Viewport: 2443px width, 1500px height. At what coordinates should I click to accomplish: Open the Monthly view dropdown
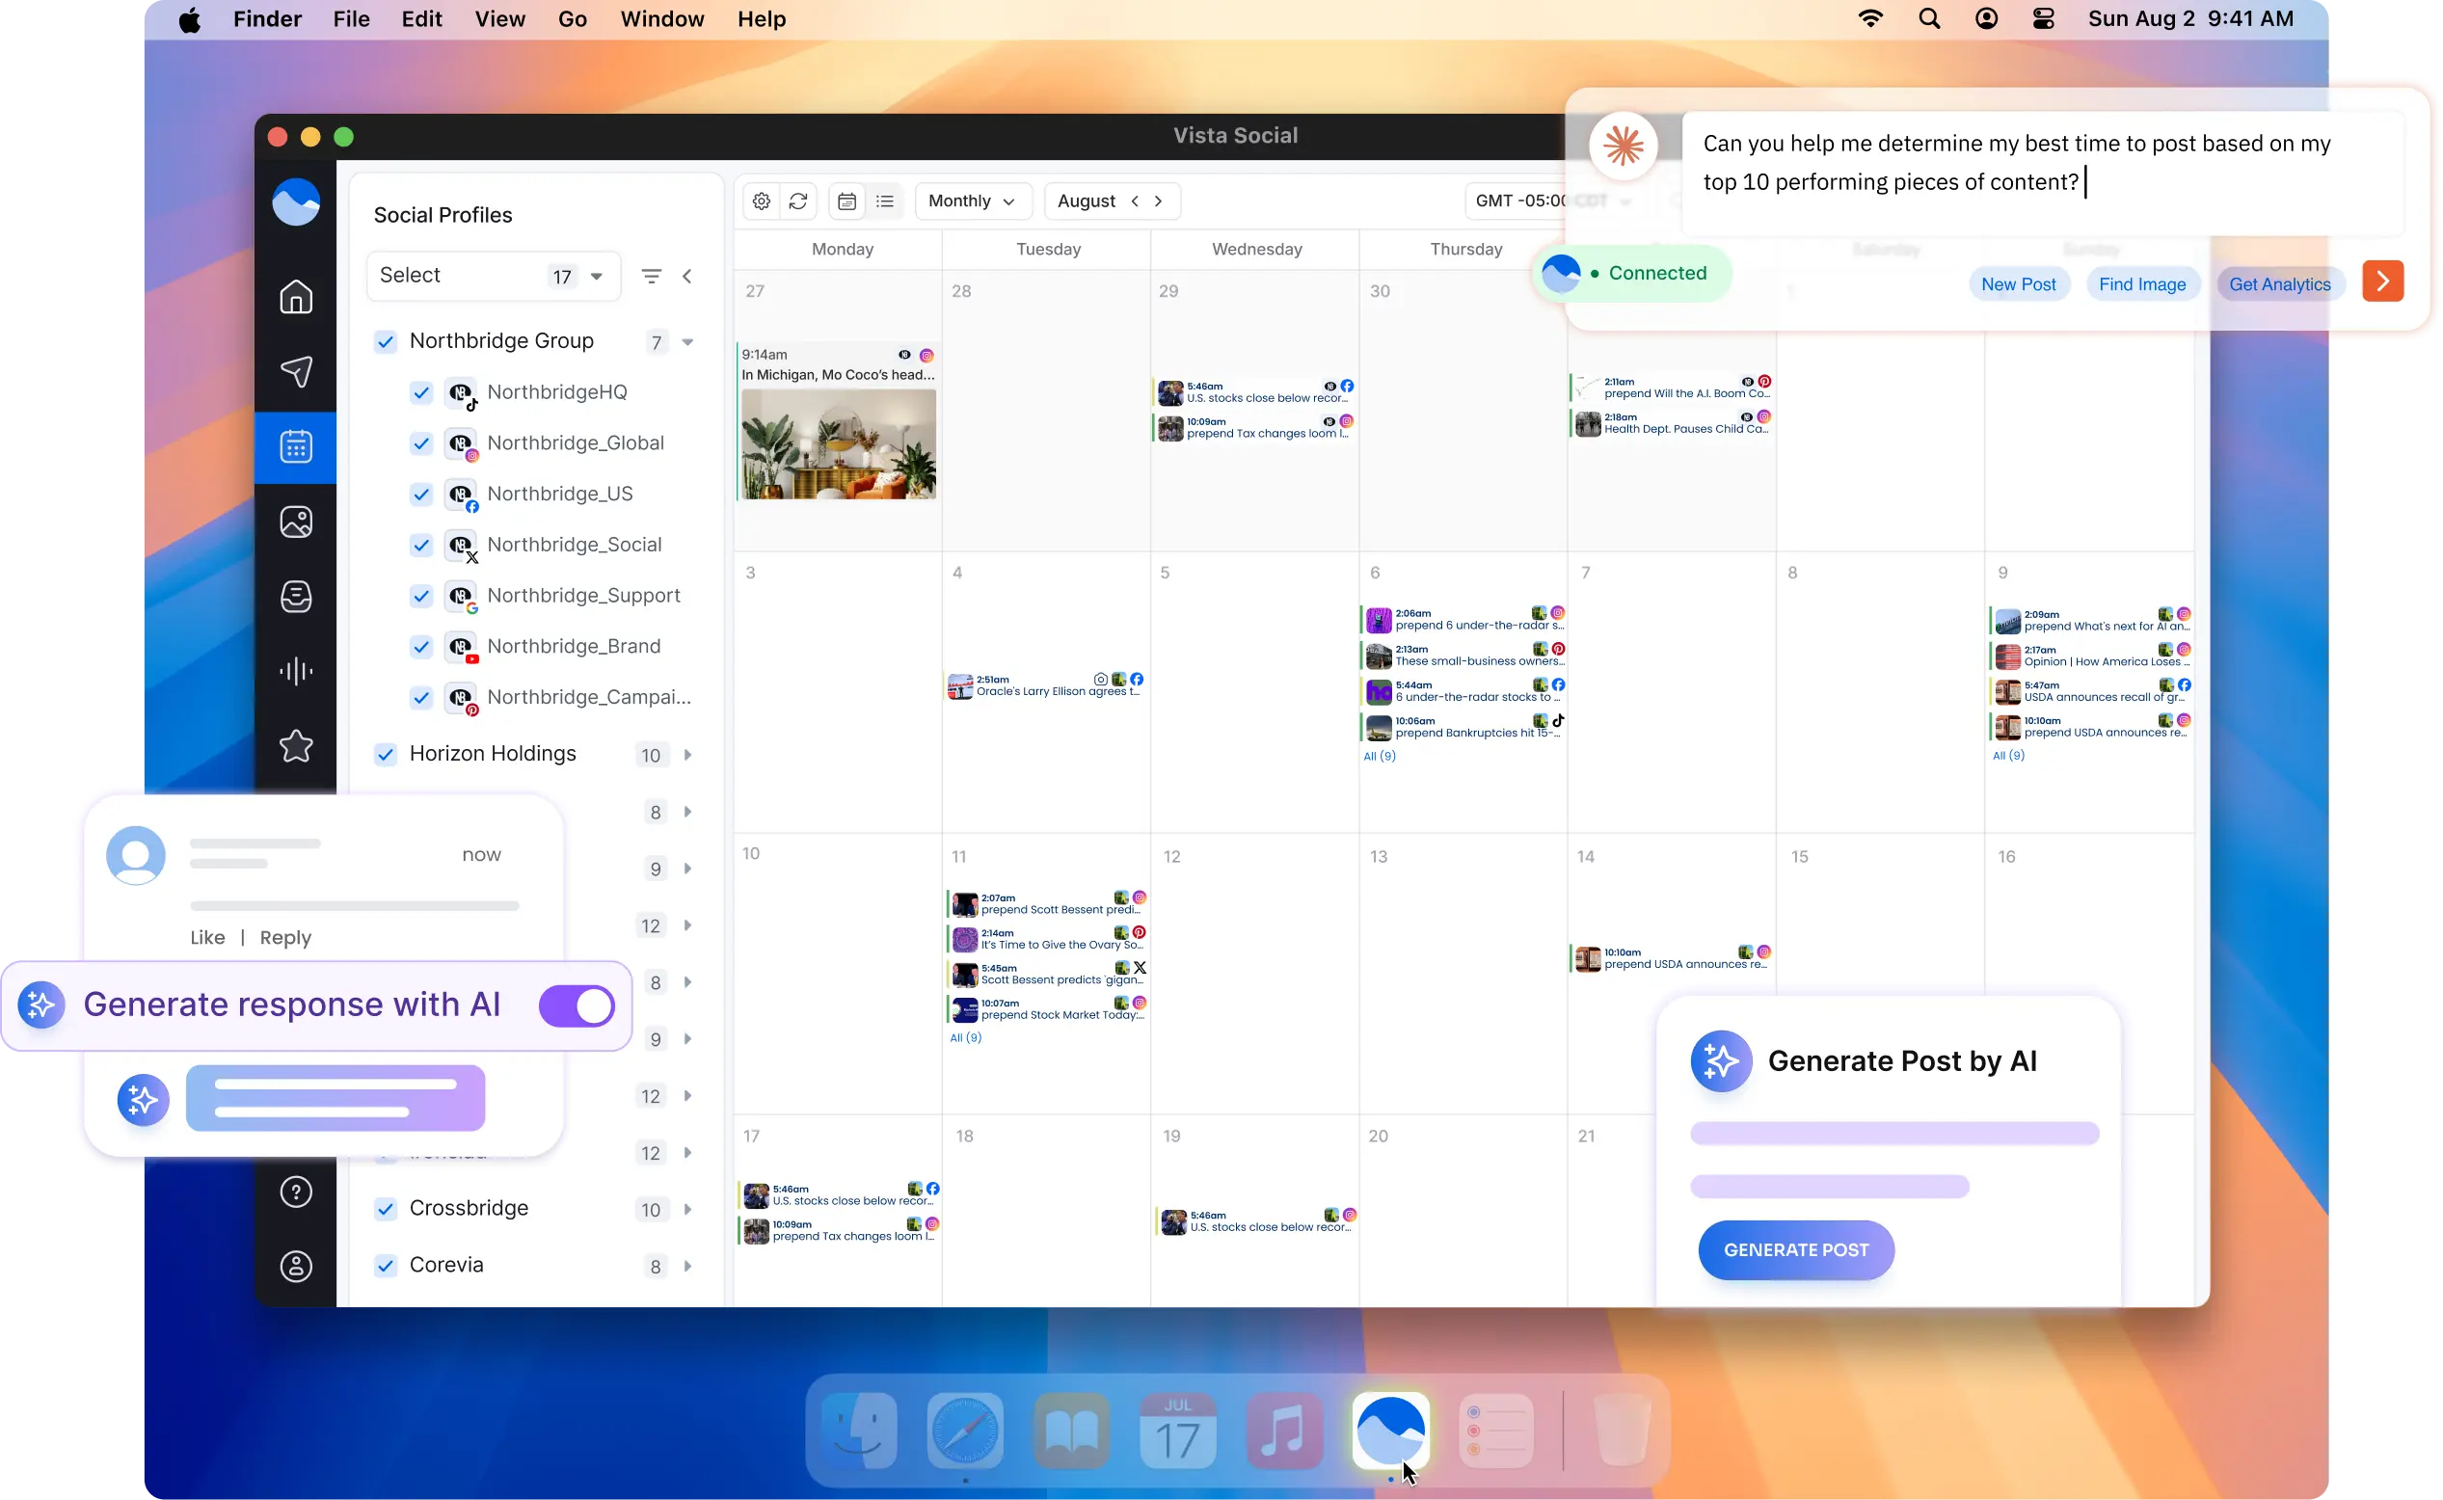(972, 201)
